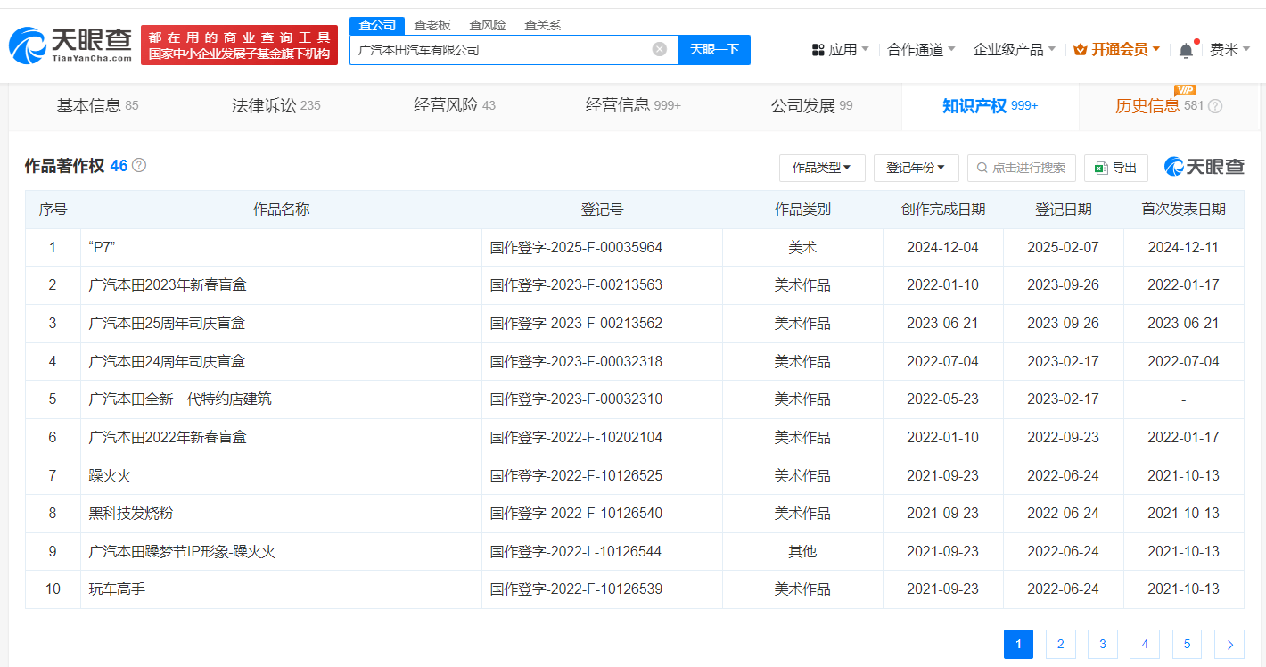The width and height of the screenshot is (1266, 667).
Task: Go to page 2 of results
Action: click(x=1061, y=644)
